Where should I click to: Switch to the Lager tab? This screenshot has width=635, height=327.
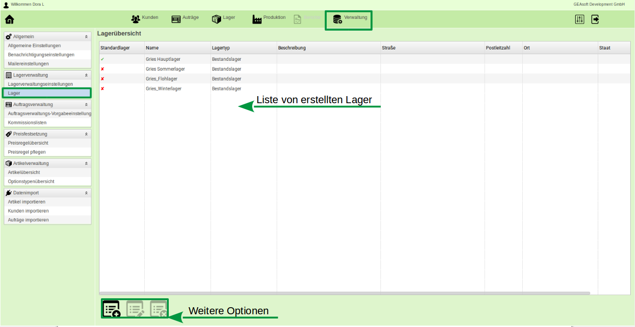[47, 93]
